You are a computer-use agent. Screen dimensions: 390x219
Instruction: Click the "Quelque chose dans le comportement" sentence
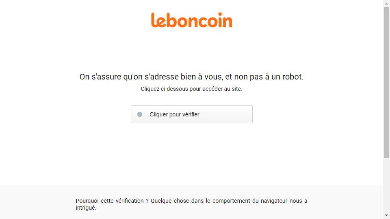point(200,201)
